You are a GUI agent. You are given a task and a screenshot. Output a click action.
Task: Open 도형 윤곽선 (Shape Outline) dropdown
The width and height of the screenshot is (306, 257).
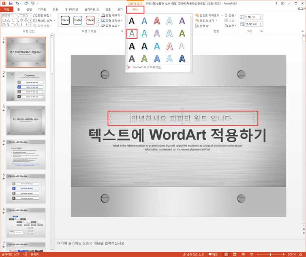(x=112, y=20)
